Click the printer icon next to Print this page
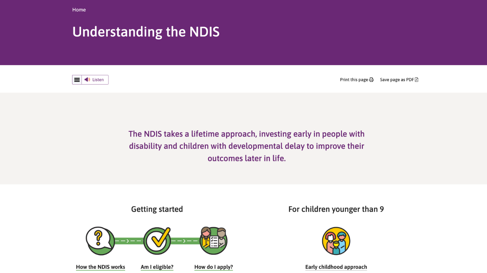 pos(371,80)
